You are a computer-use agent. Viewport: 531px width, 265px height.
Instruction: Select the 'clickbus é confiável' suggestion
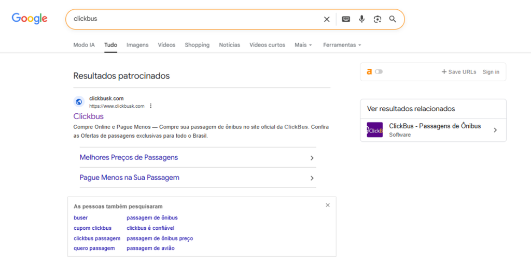tap(150, 228)
